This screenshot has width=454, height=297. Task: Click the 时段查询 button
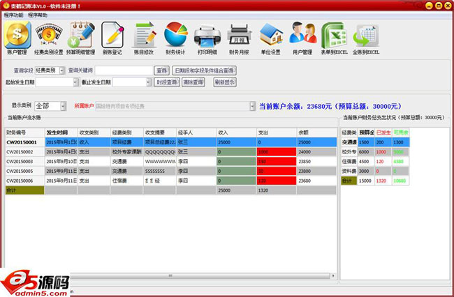click(x=167, y=82)
